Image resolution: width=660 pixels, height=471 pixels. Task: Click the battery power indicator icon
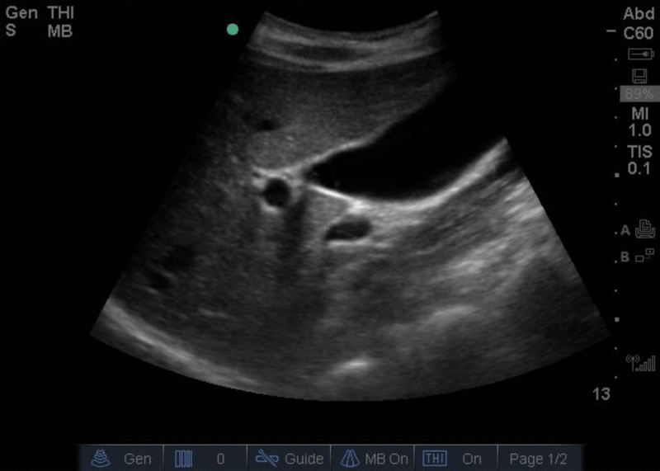641,54
